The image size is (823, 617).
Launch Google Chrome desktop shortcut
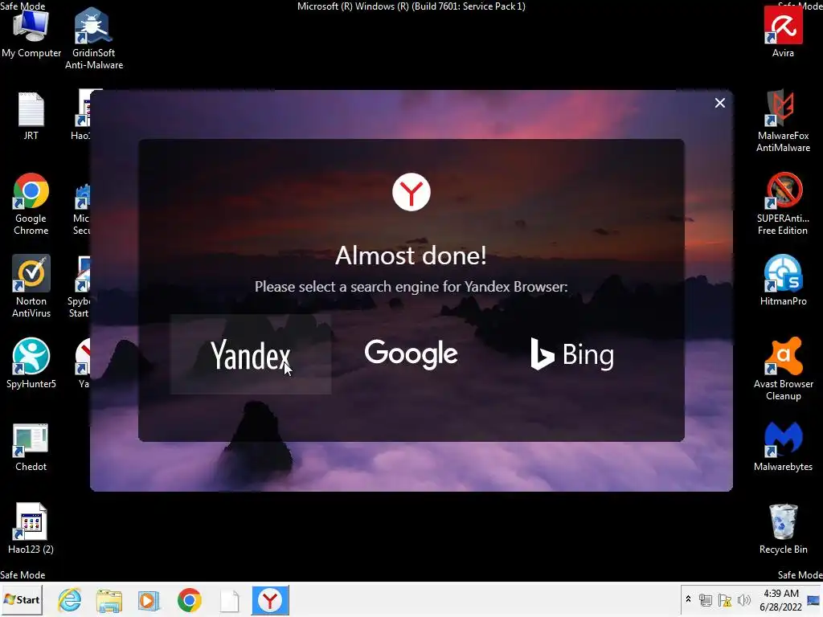pyautogui.click(x=31, y=204)
